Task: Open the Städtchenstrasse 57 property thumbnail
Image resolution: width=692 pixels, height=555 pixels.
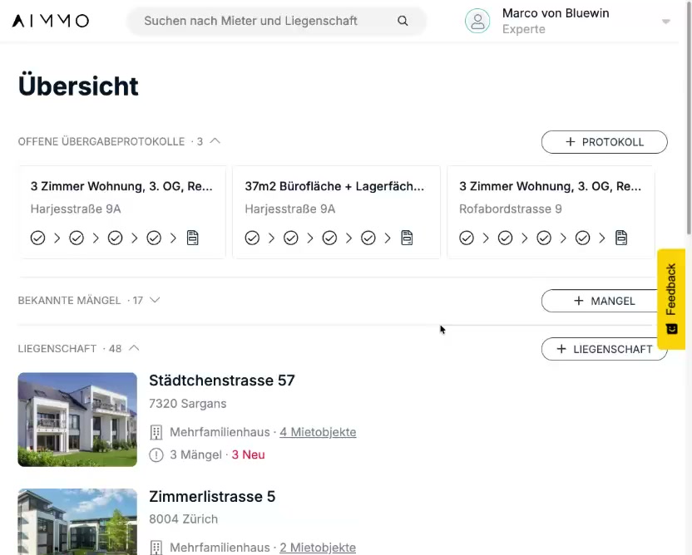Action: (x=77, y=419)
